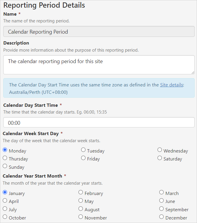Viewport: 197px width, 223px height.
Task: Pick April for calendar year start
Action: tap(5, 200)
